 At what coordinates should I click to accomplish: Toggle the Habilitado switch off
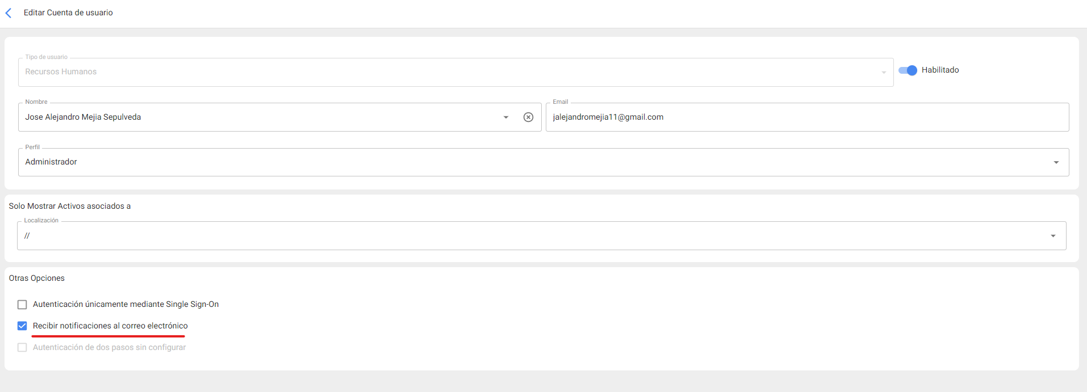908,70
